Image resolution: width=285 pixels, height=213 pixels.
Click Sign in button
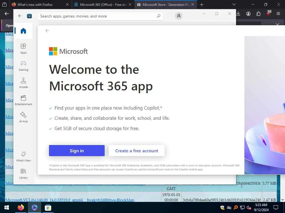pyautogui.click(x=77, y=151)
